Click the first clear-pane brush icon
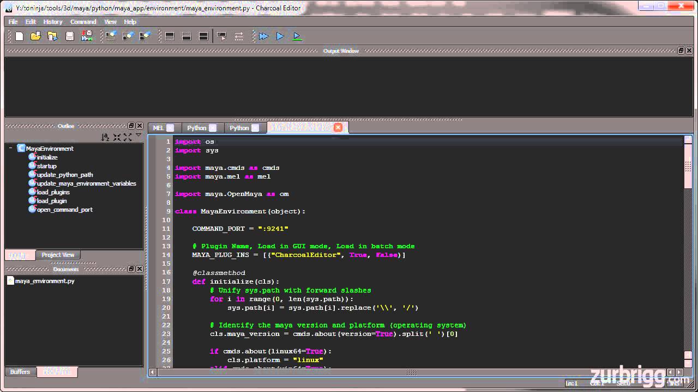The height and width of the screenshot is (392, 698). pos(111,36)
